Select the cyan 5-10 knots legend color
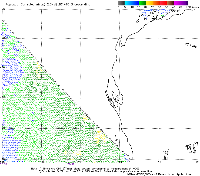This screenshot has width=200, height=176. 128,3
